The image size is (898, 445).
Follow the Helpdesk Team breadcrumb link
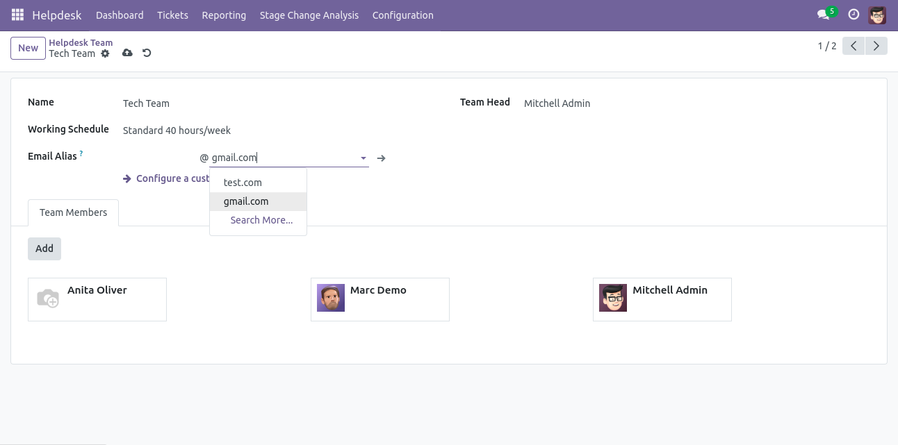81,42
